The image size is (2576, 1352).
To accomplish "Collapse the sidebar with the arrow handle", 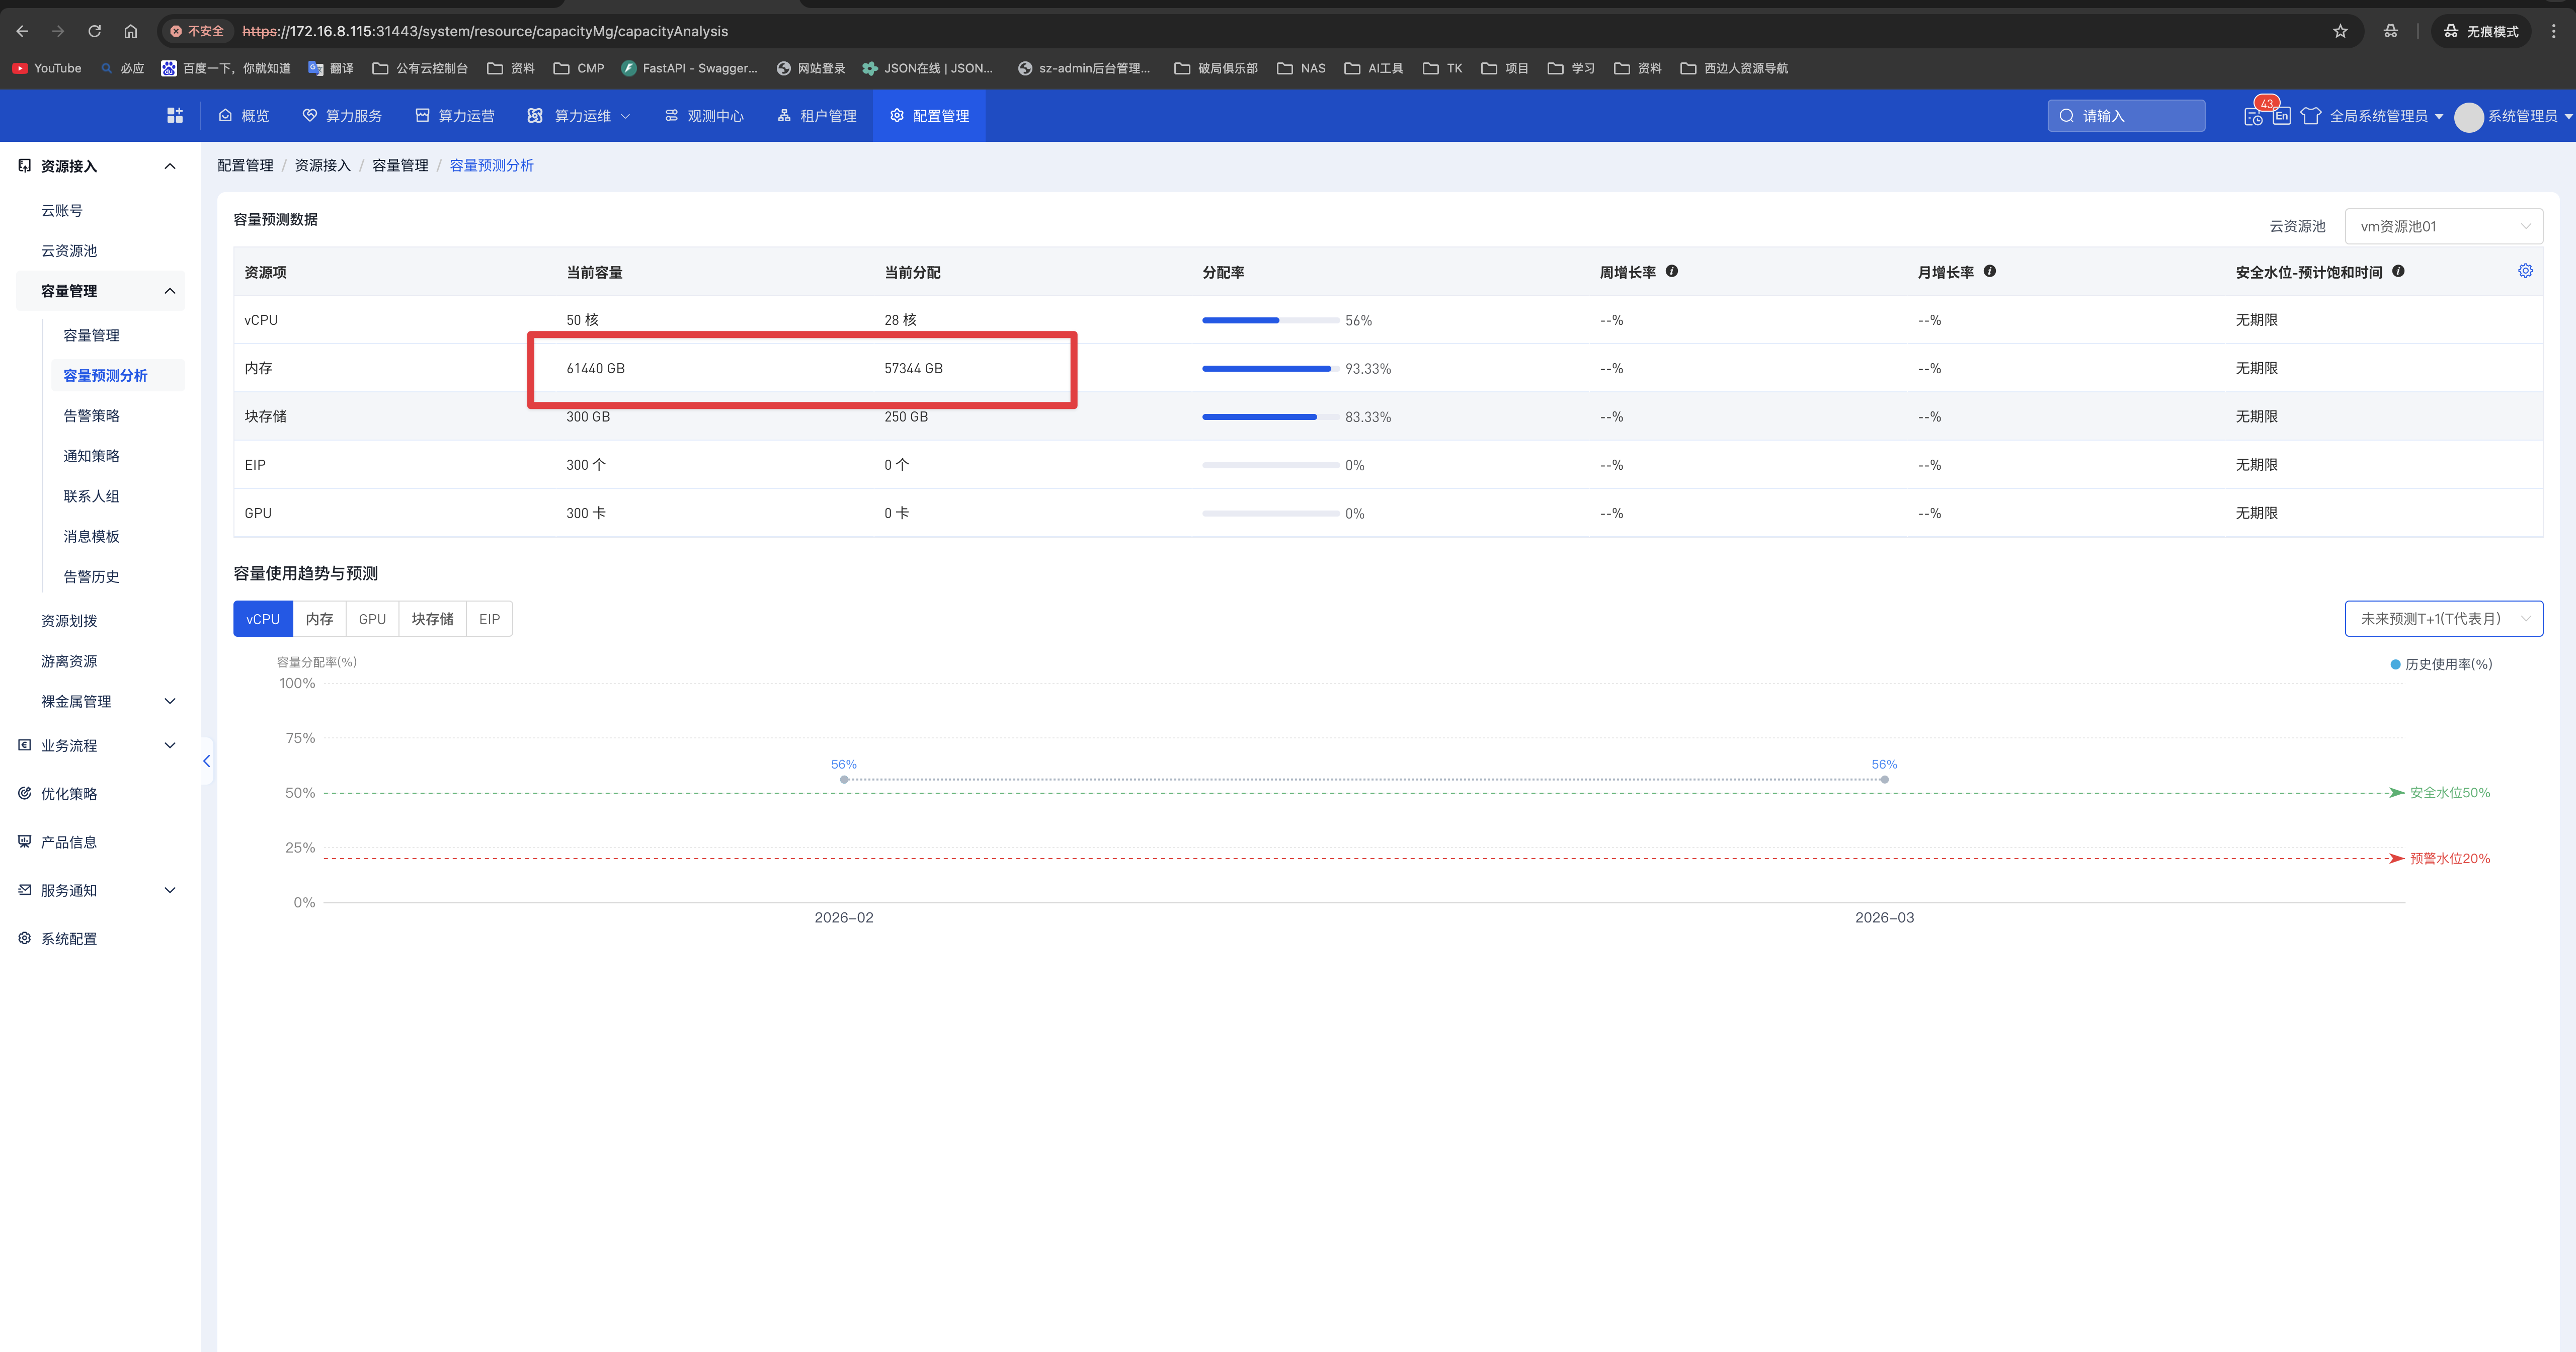I will coord(206,761).
